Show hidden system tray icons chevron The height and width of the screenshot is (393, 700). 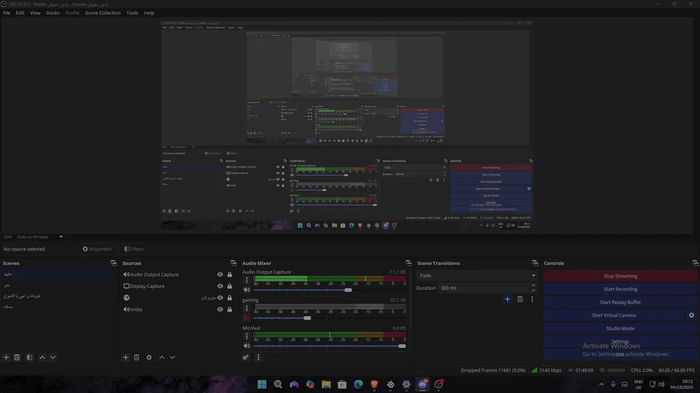pos(602,384)
